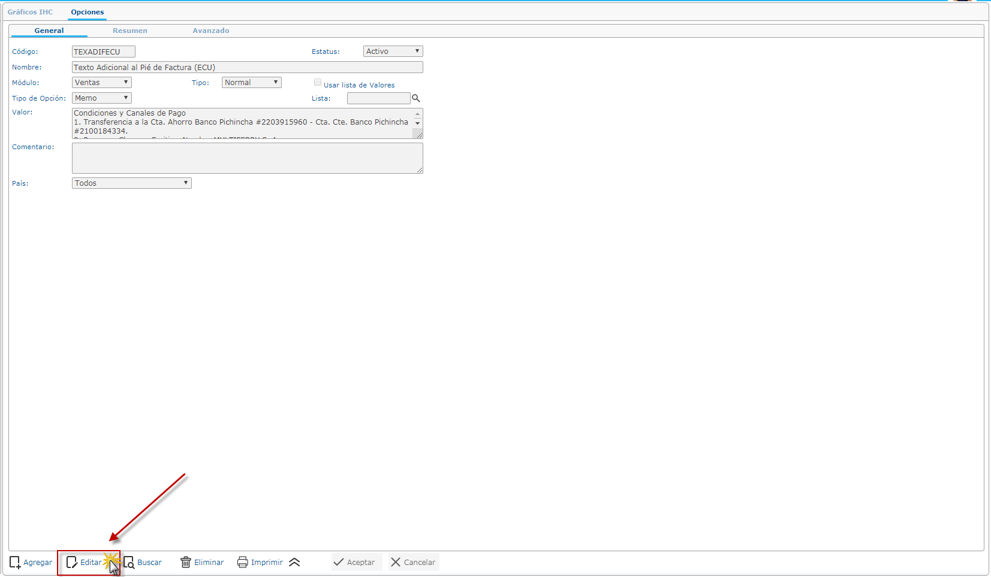Click the 'Tipo de Opción:' label

tap(39, 98)
